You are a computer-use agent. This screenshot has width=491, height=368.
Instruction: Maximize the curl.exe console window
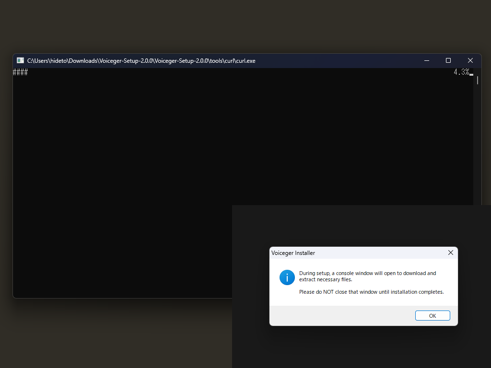(x=448, y=60)
